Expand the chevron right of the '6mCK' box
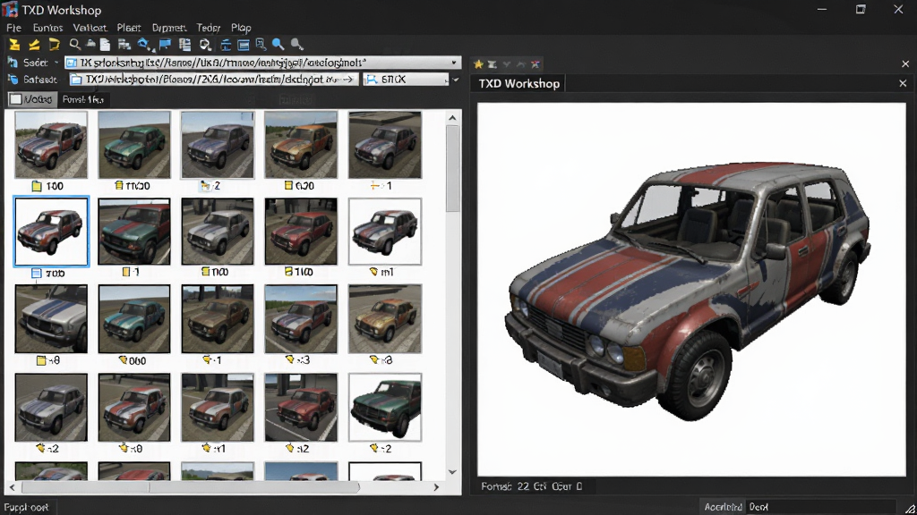The height and width of the screenshot is (515, 917). (x=456, y=80)
